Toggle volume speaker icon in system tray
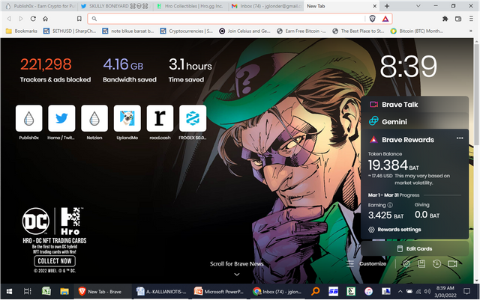The height and width of the screenshot is (300, 480). click(x=427, y=292)
